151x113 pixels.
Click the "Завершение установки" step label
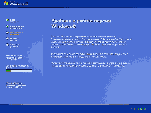15,46
